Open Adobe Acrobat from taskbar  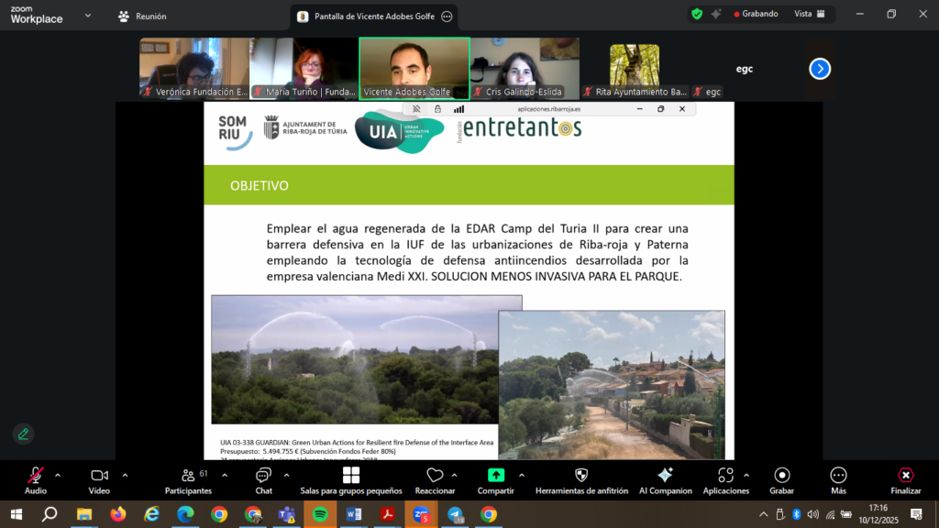coord(388,514)
